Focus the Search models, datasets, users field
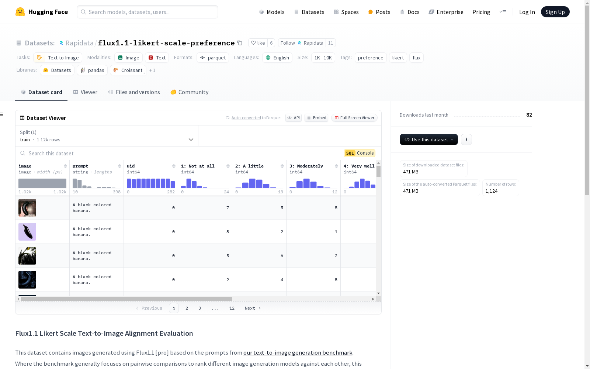The width and height of the screenshot is (590, 369). pos(147,12)
